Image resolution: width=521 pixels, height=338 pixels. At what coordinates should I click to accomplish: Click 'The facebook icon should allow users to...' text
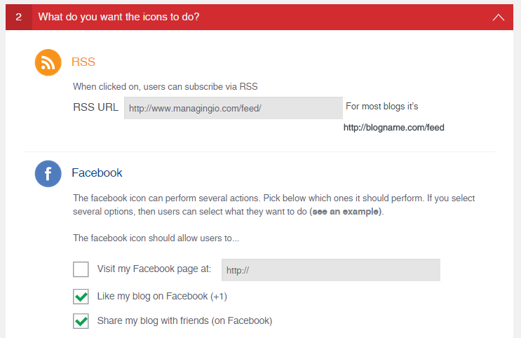(156, 238)
